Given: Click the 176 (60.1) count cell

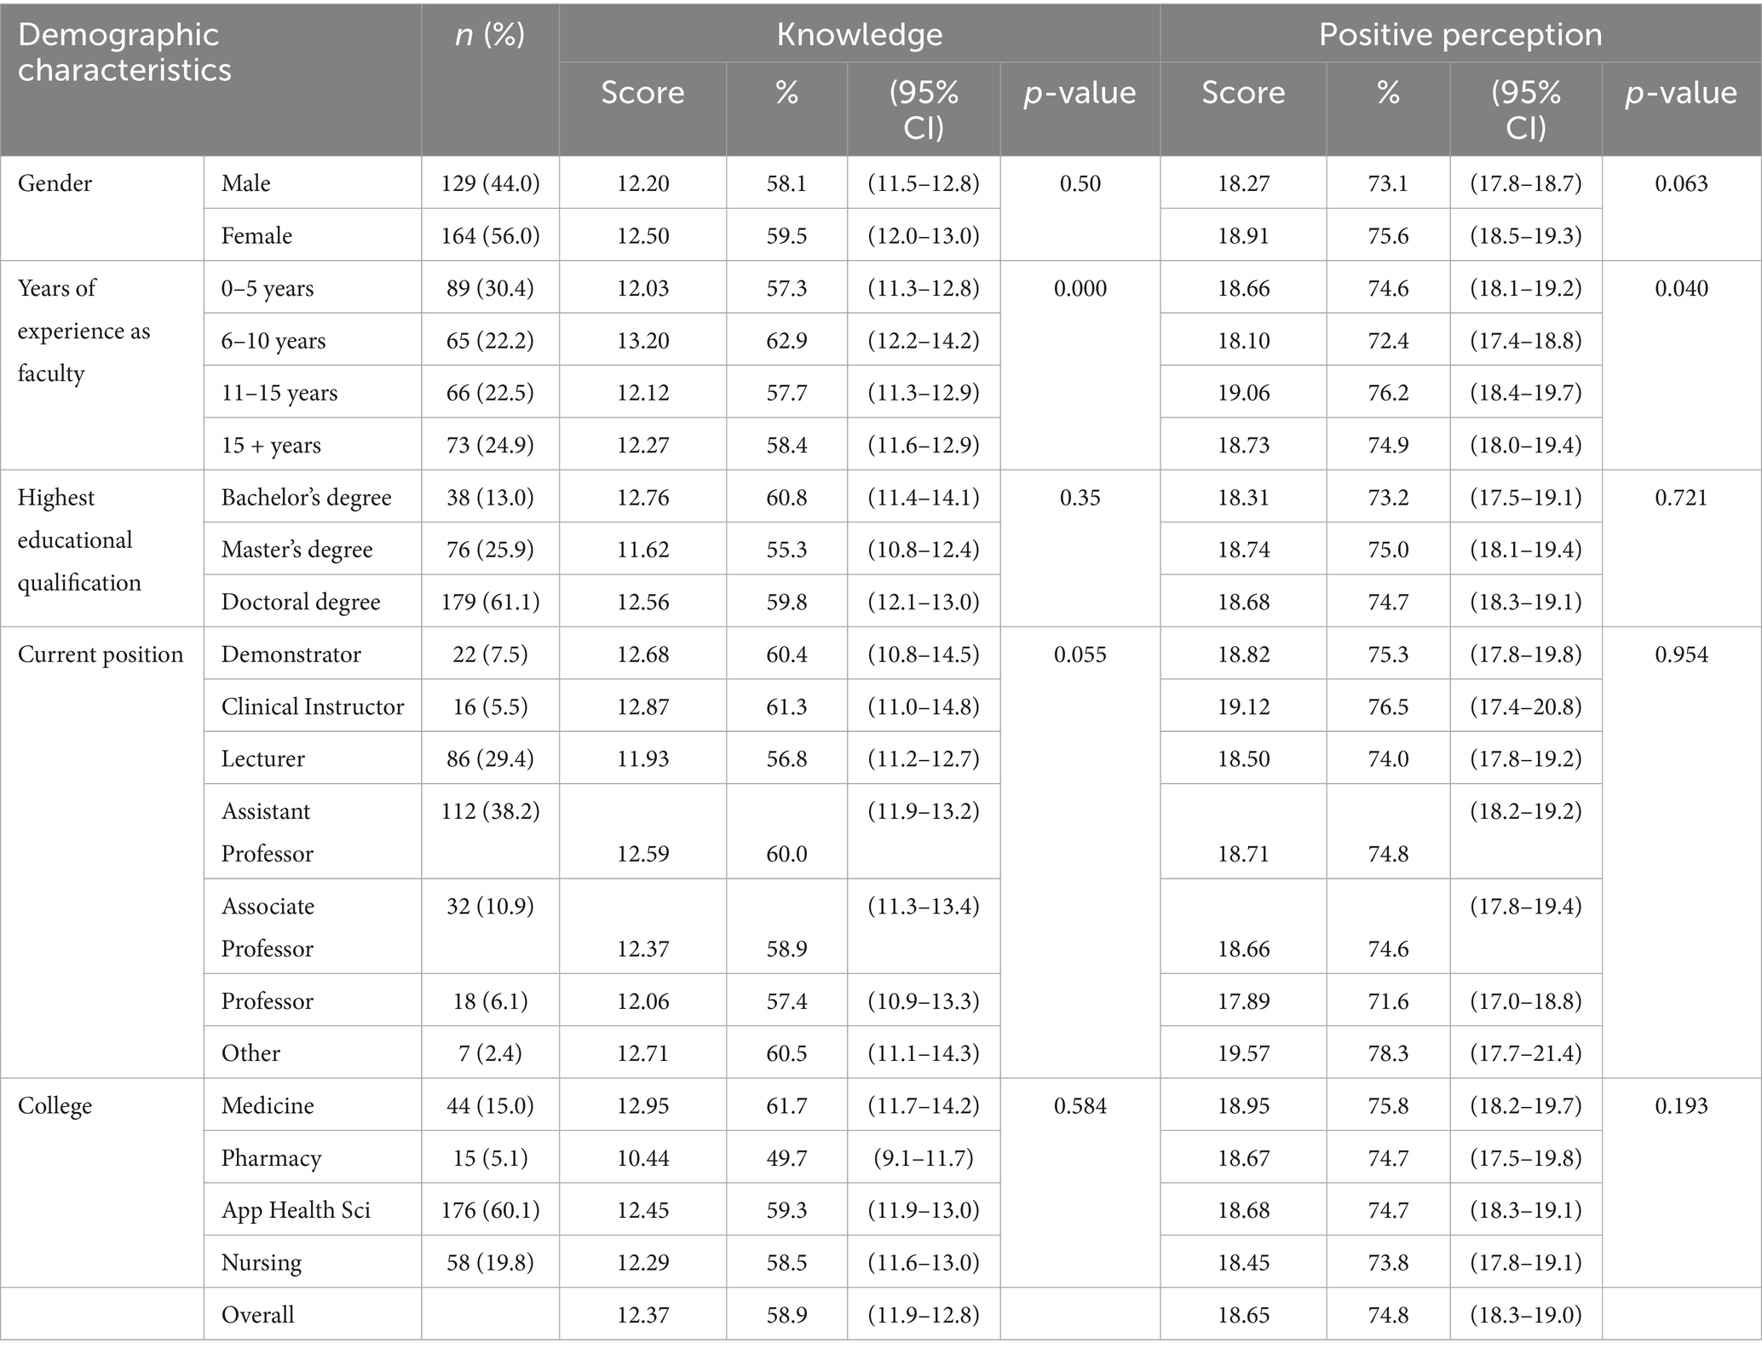Looking at the screenshot, I should [x=490, y=1210].
